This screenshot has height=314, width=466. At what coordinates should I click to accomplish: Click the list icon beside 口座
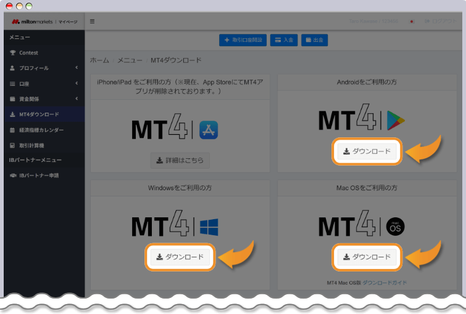(x=12, y=84)
